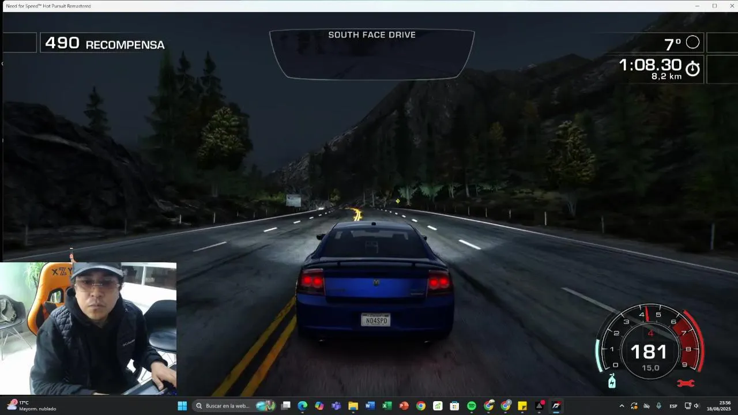The image size is (738, 415).
Task: Open File Explorer from the taskbar
Action: (x=353, y=406)
